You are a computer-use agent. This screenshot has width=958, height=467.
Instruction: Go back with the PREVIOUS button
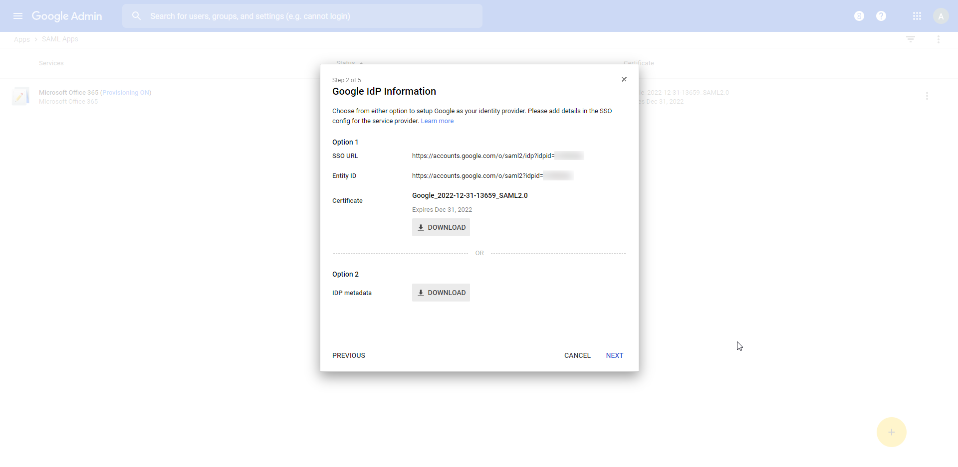349,355
